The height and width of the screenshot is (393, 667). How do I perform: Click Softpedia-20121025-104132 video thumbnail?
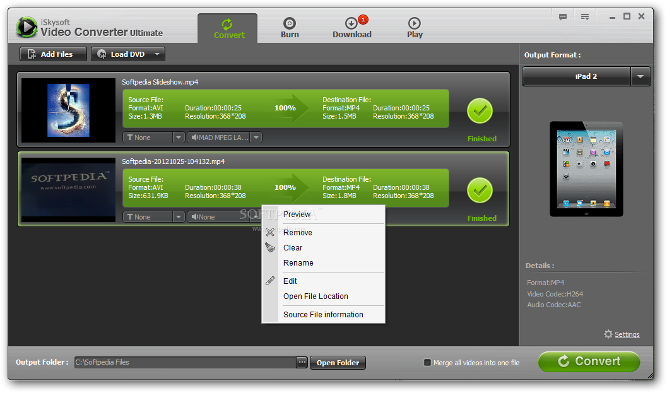pyautogui.click(x=69, y=190)
